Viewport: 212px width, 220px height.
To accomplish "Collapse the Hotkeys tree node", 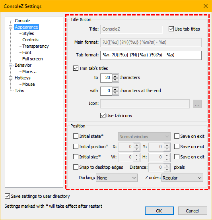I will [10, 78].
